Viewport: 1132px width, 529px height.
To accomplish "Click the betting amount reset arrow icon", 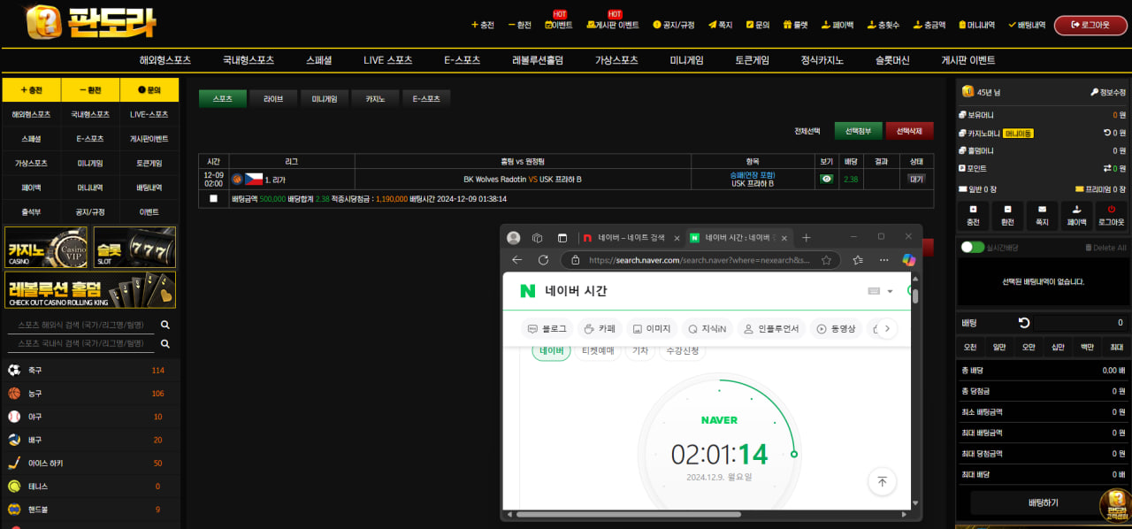I will [x=1024, y=323].
